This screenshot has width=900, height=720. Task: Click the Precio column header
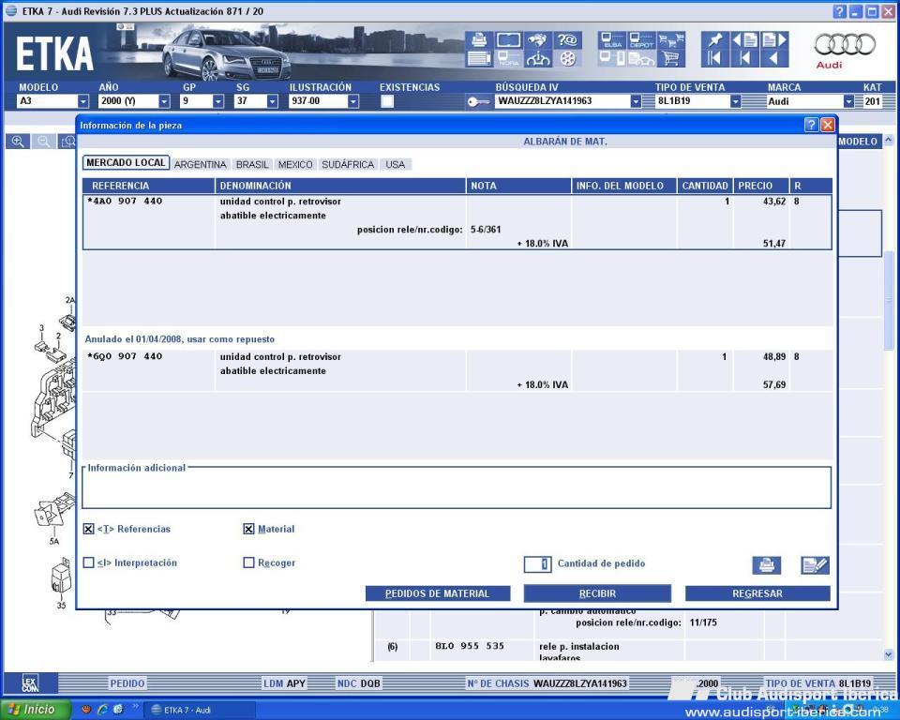[761, 186]
